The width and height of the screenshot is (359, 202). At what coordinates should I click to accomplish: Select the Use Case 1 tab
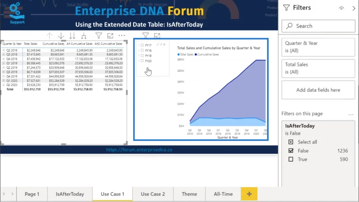click(x=113, y=194)
